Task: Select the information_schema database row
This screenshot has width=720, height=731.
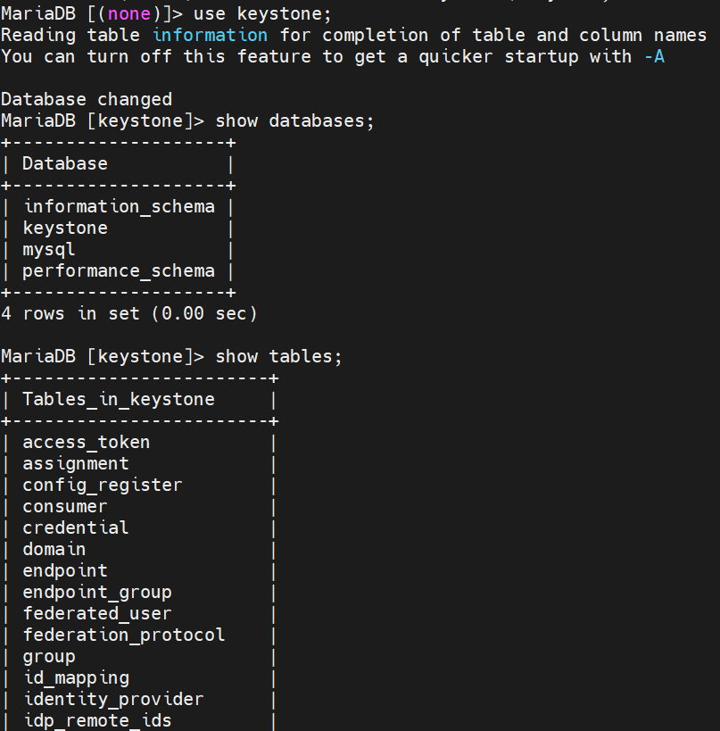Action: [x=120, y=206]
